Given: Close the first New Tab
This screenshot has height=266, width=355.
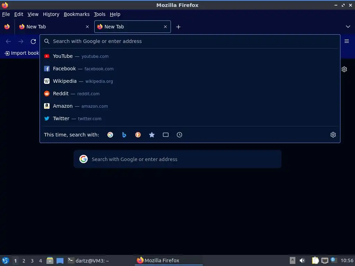Looking at the screenshot, I should (x=87, y=27).
